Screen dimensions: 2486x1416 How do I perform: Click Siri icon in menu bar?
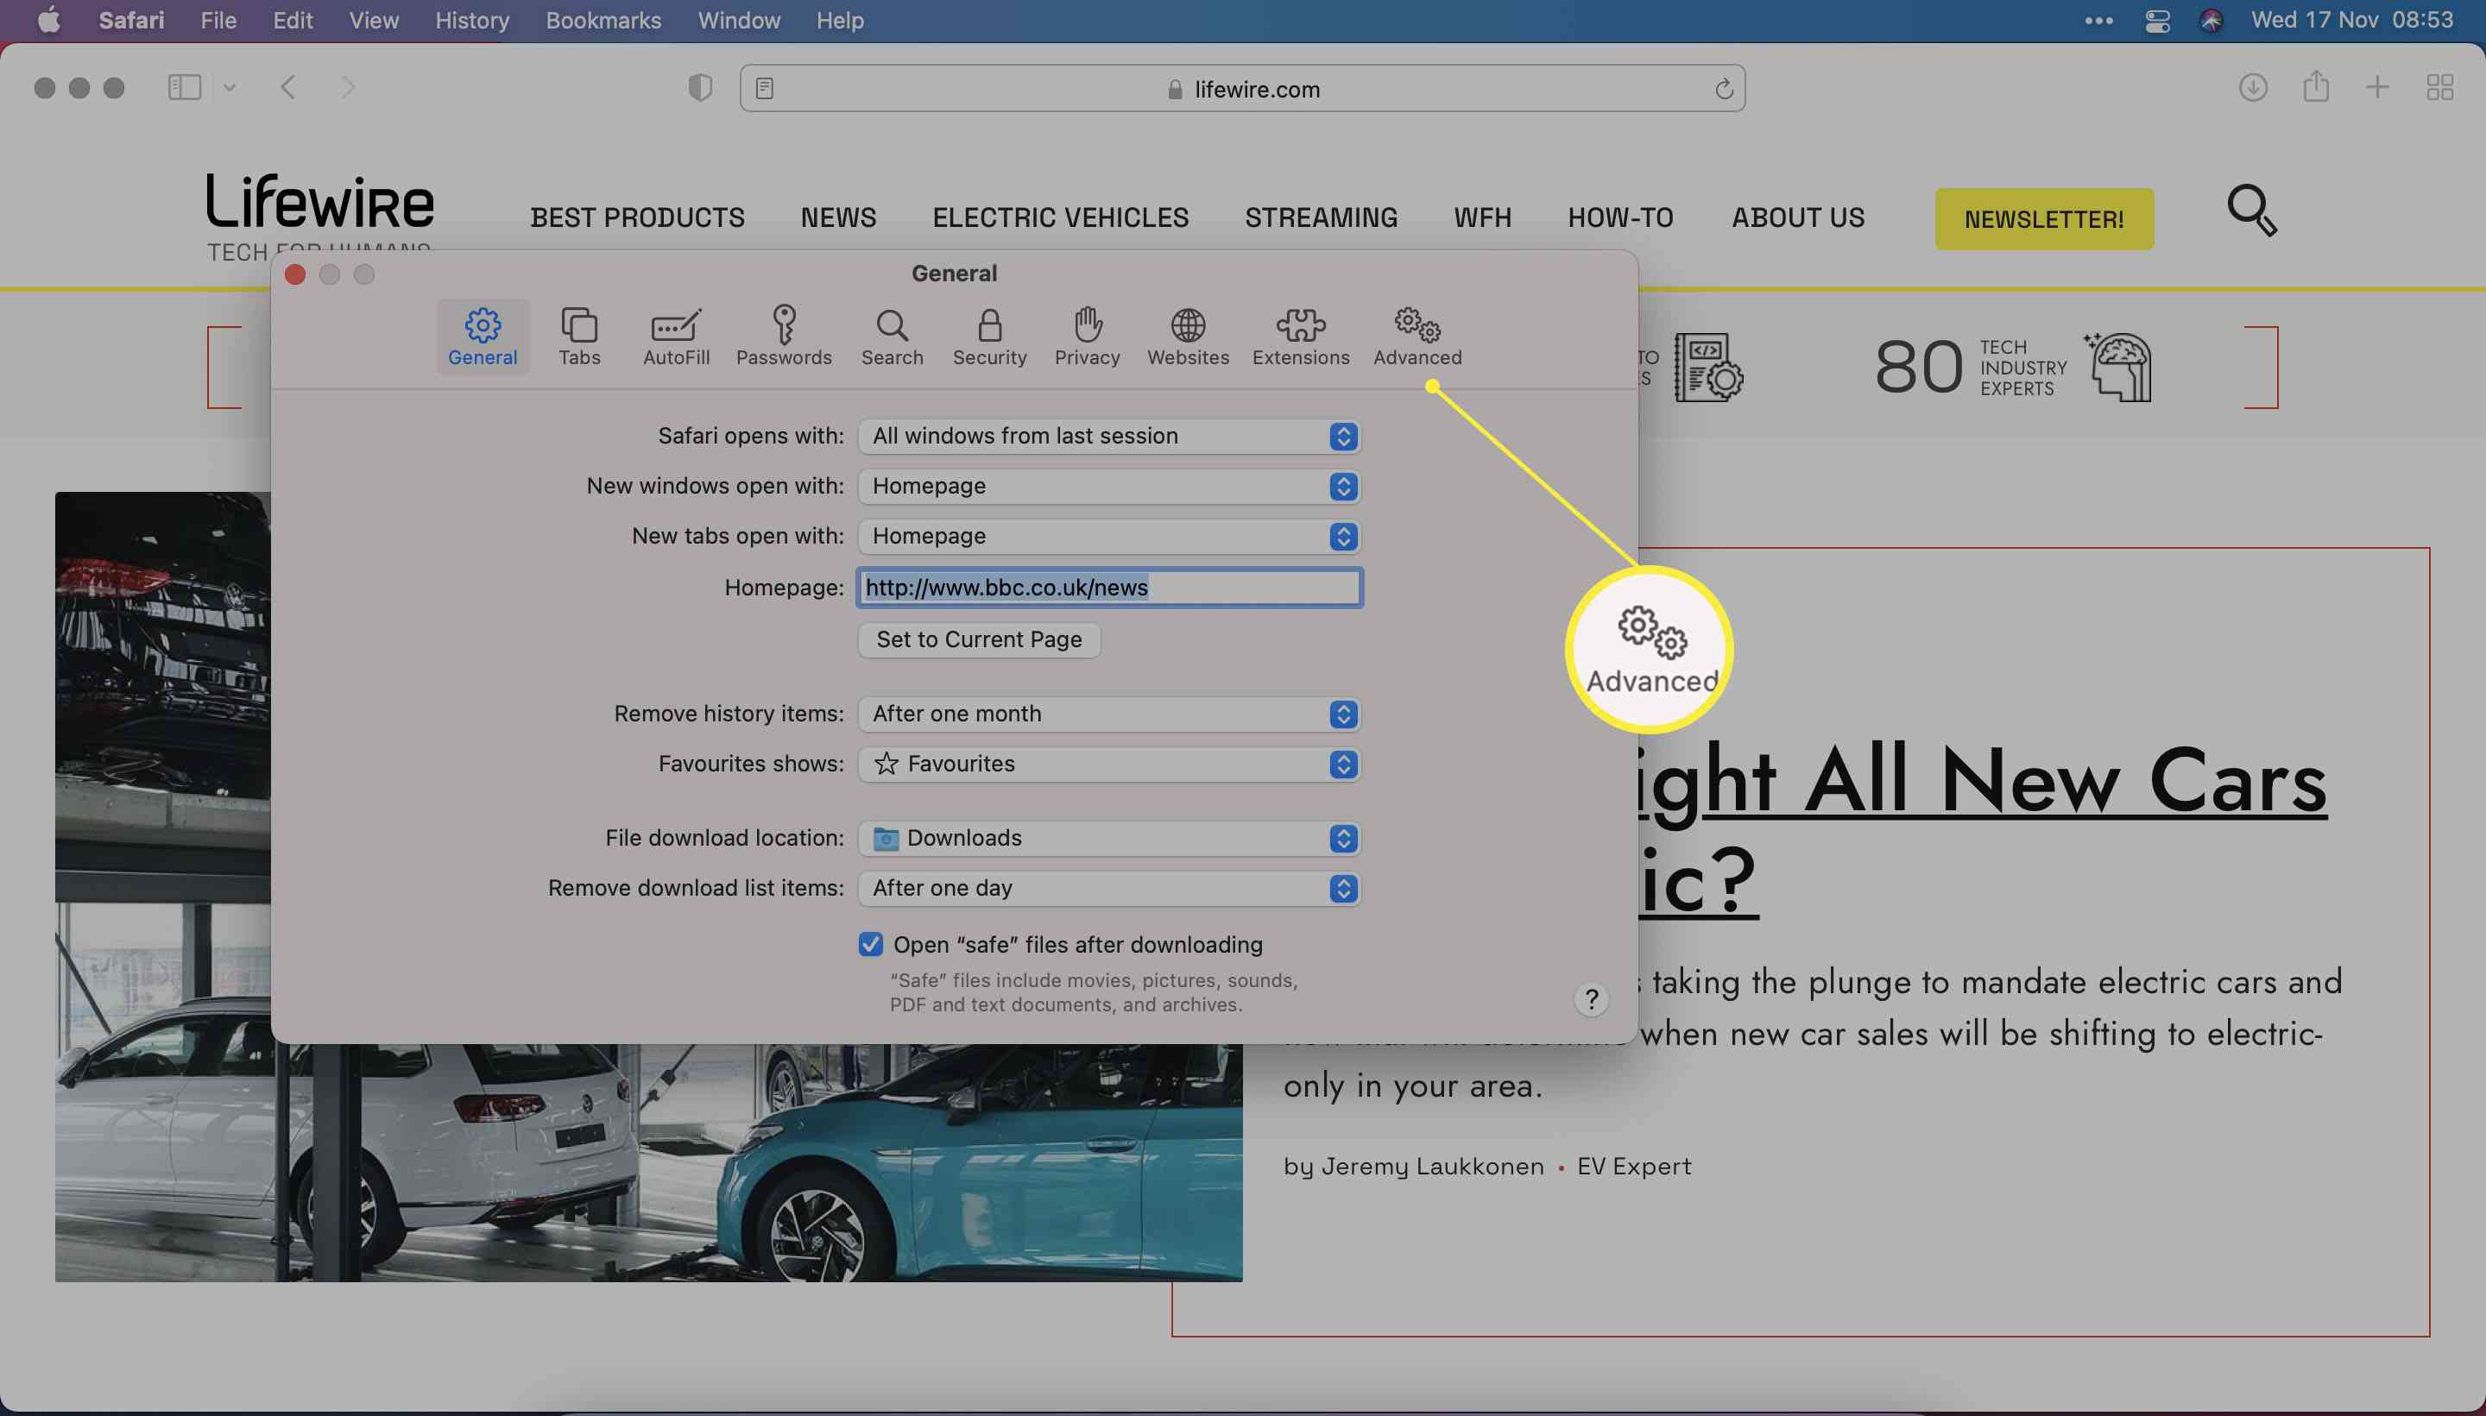coord(2212,21)
